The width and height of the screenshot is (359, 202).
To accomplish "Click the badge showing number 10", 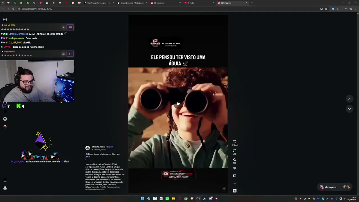I will point(70,27).
